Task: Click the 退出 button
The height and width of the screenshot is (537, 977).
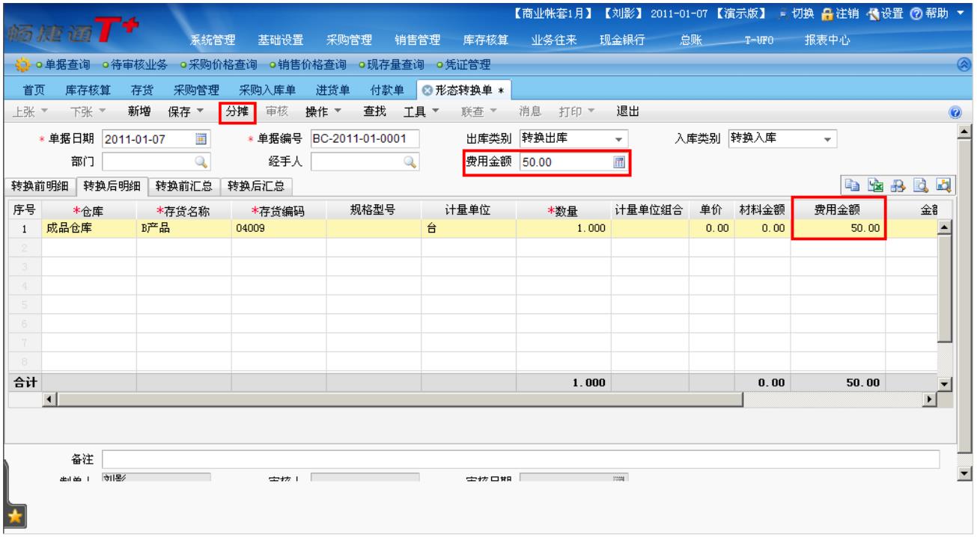Action: [627, 112]
